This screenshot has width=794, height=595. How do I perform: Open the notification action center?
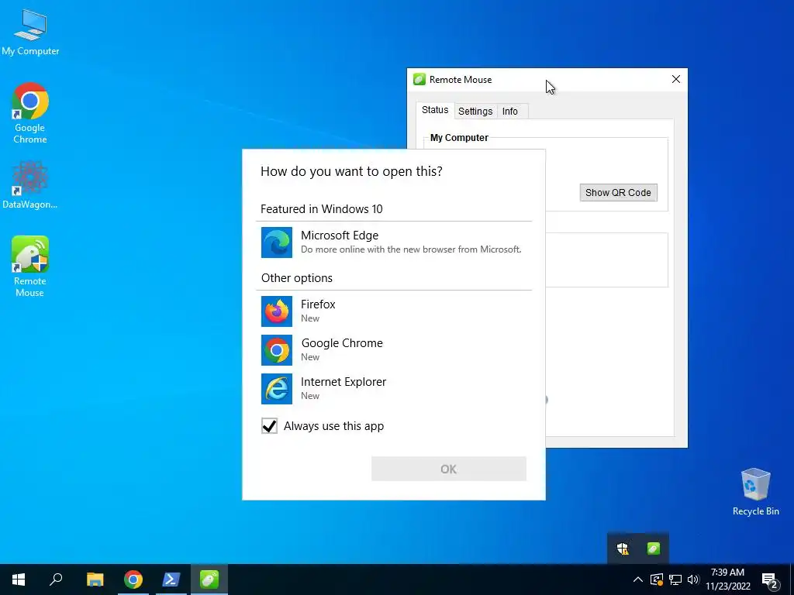[x=770, y=580]
